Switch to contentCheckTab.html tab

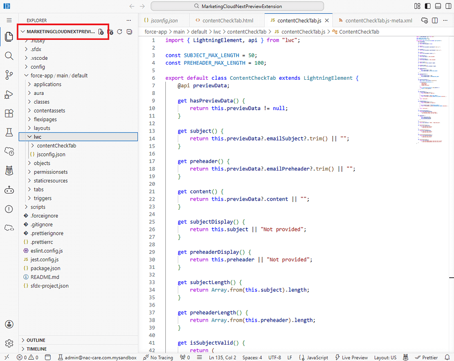pos(227,20)
